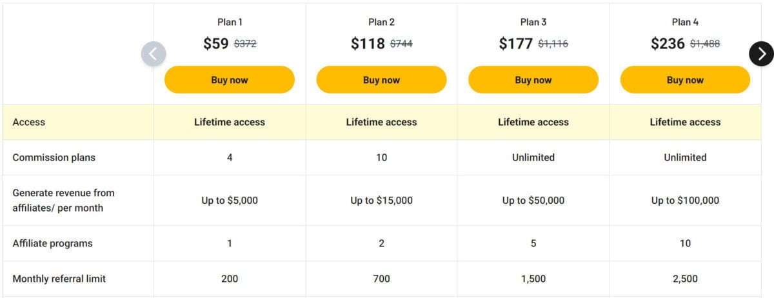Click Lifetime access under Plan 2
Screen dimensions: 774x298
[x=381, y=122]
